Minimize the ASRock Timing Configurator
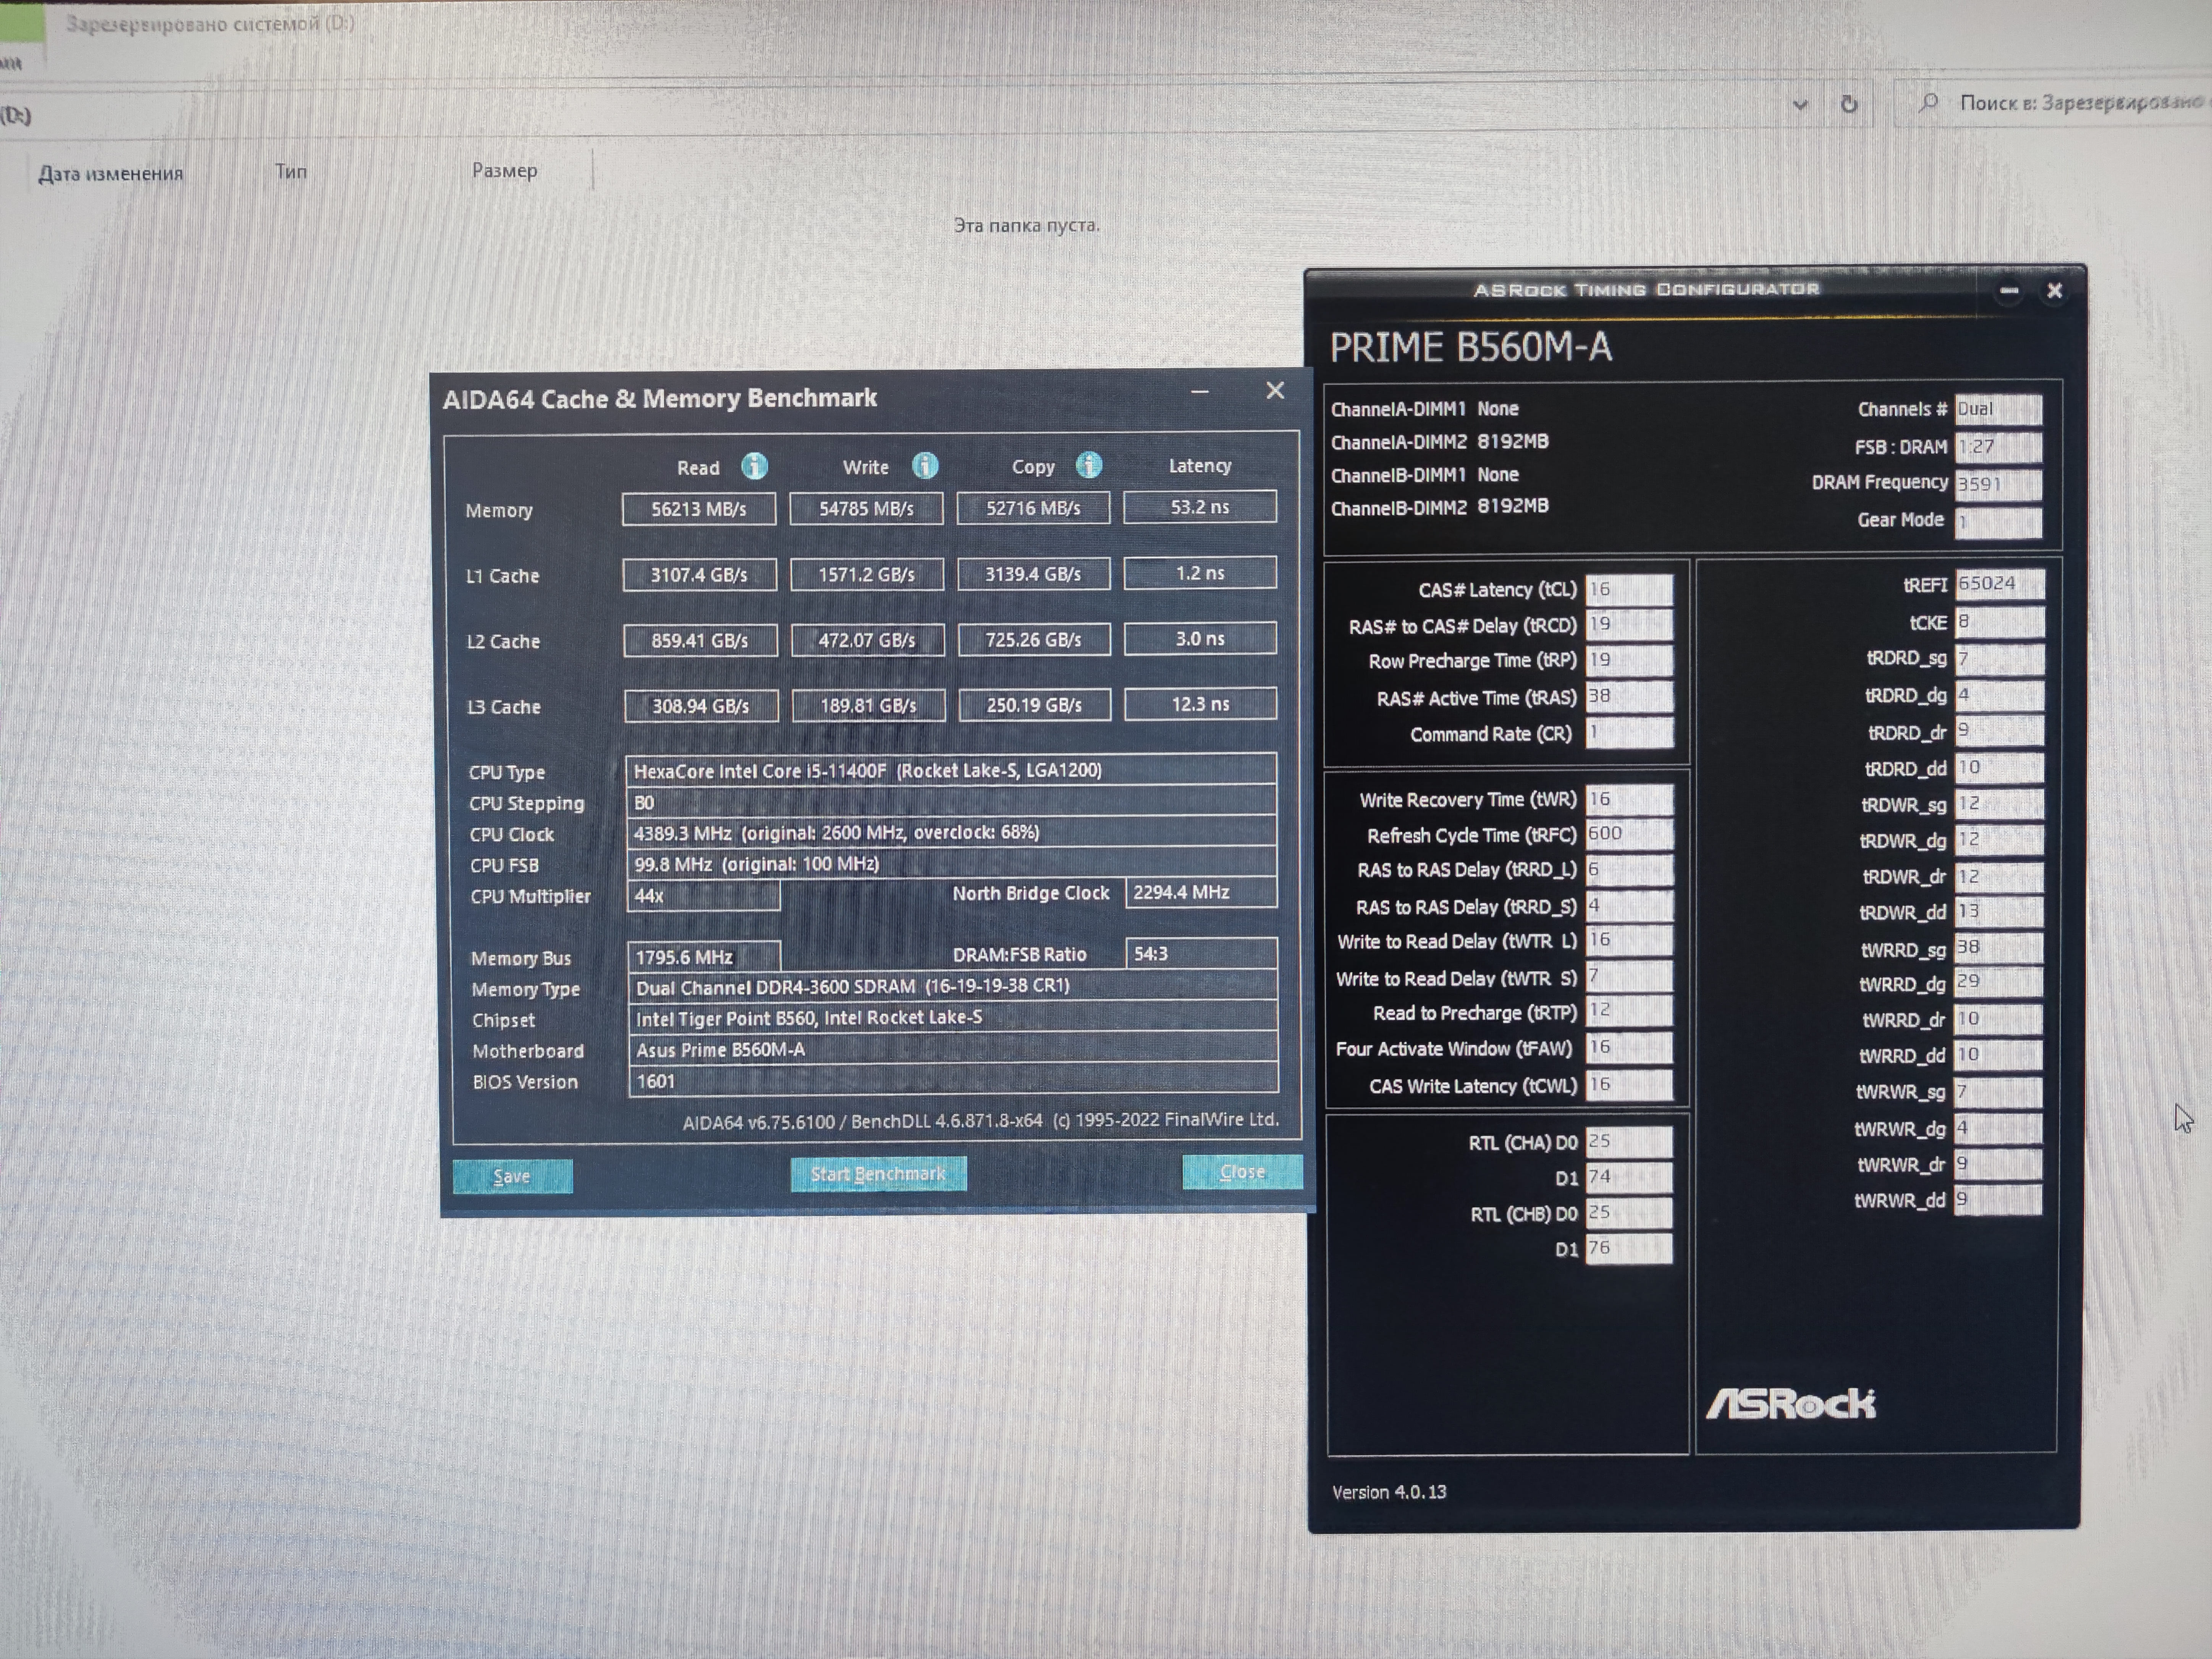The image size is (2212, 1659). [x=2009, y=291]
